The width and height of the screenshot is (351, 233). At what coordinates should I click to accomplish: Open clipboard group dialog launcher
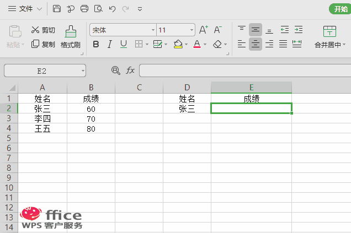[82, 53]
